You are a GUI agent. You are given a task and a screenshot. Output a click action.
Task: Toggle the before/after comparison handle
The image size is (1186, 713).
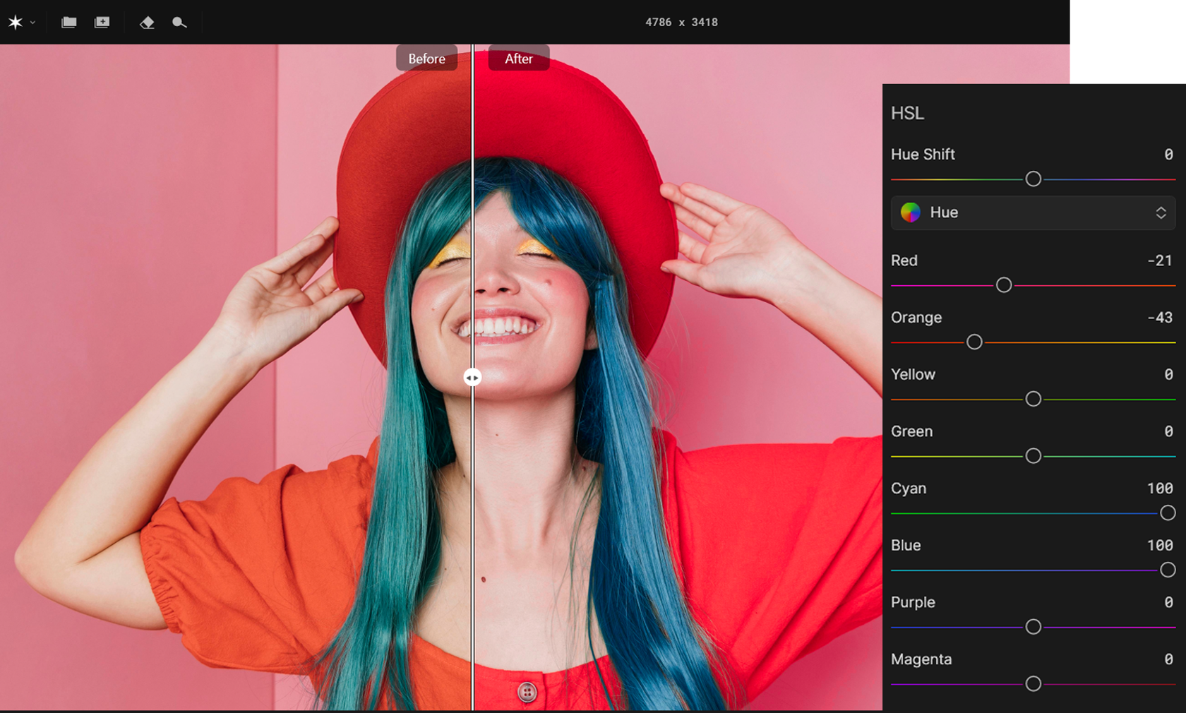(x=472, y=378)
